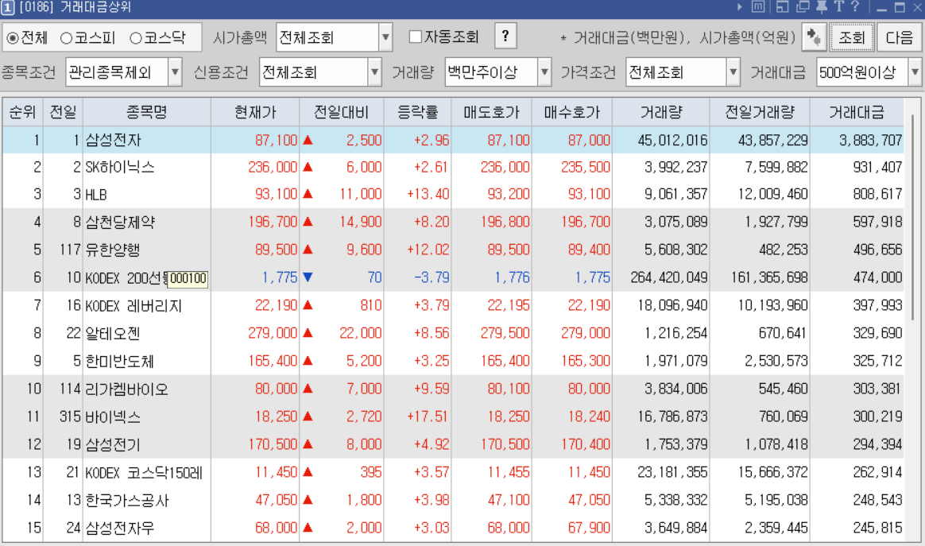
Task: Select the 코스닥 radio button
Action: tap(136, 38)
